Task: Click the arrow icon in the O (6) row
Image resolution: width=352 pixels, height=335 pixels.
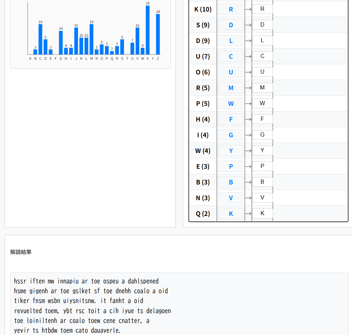Action: (248, 72)
